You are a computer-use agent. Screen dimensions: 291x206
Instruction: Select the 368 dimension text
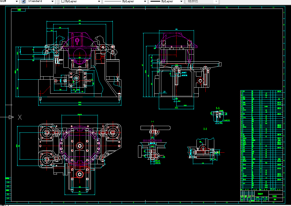176,108
